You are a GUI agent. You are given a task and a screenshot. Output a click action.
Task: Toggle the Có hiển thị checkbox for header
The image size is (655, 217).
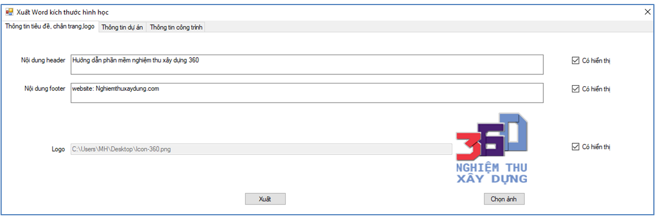(575, 60)
